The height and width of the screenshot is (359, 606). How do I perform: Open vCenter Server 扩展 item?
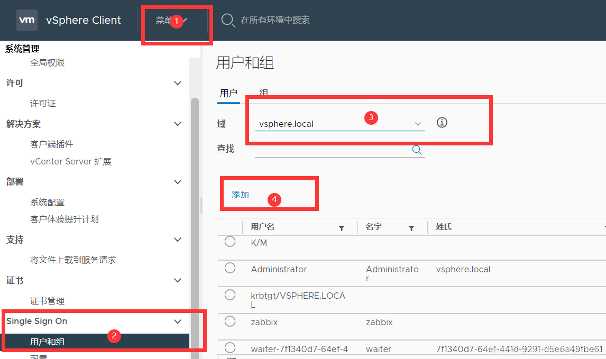[x=71, y=162]
